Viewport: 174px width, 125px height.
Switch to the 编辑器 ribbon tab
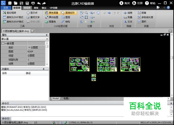coord(27,8)
